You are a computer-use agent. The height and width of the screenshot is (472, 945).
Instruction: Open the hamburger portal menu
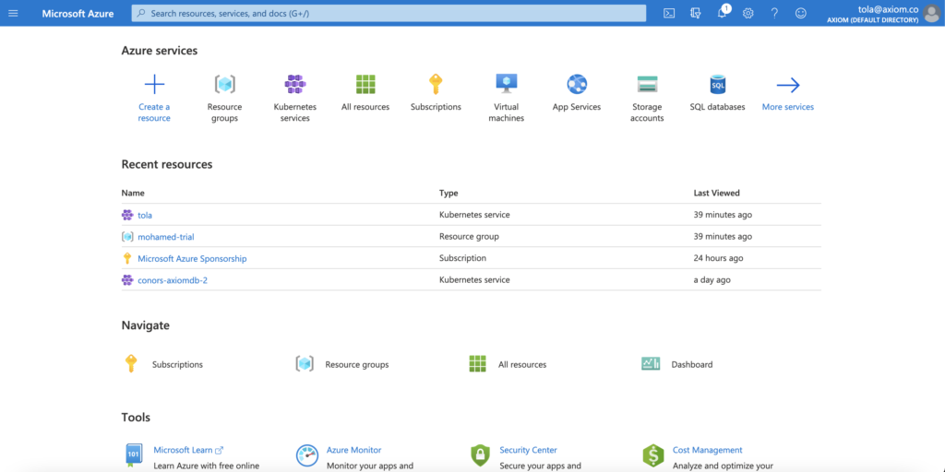[x=13, y=13]
